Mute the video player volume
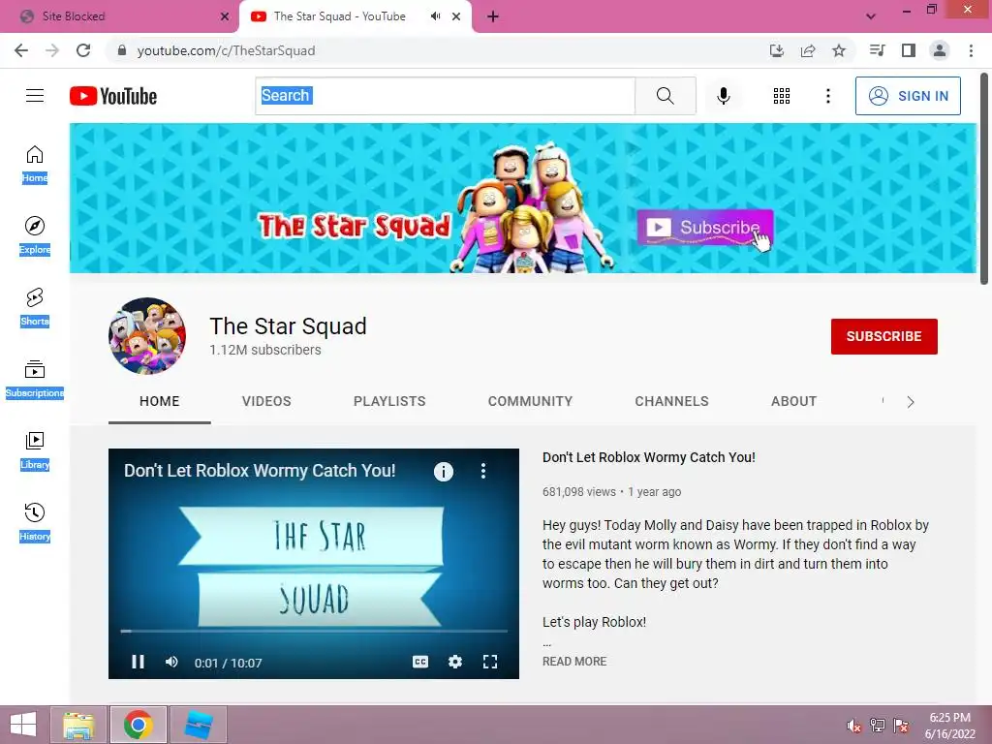Screen dimensions: 992x744 pos(171,662)
